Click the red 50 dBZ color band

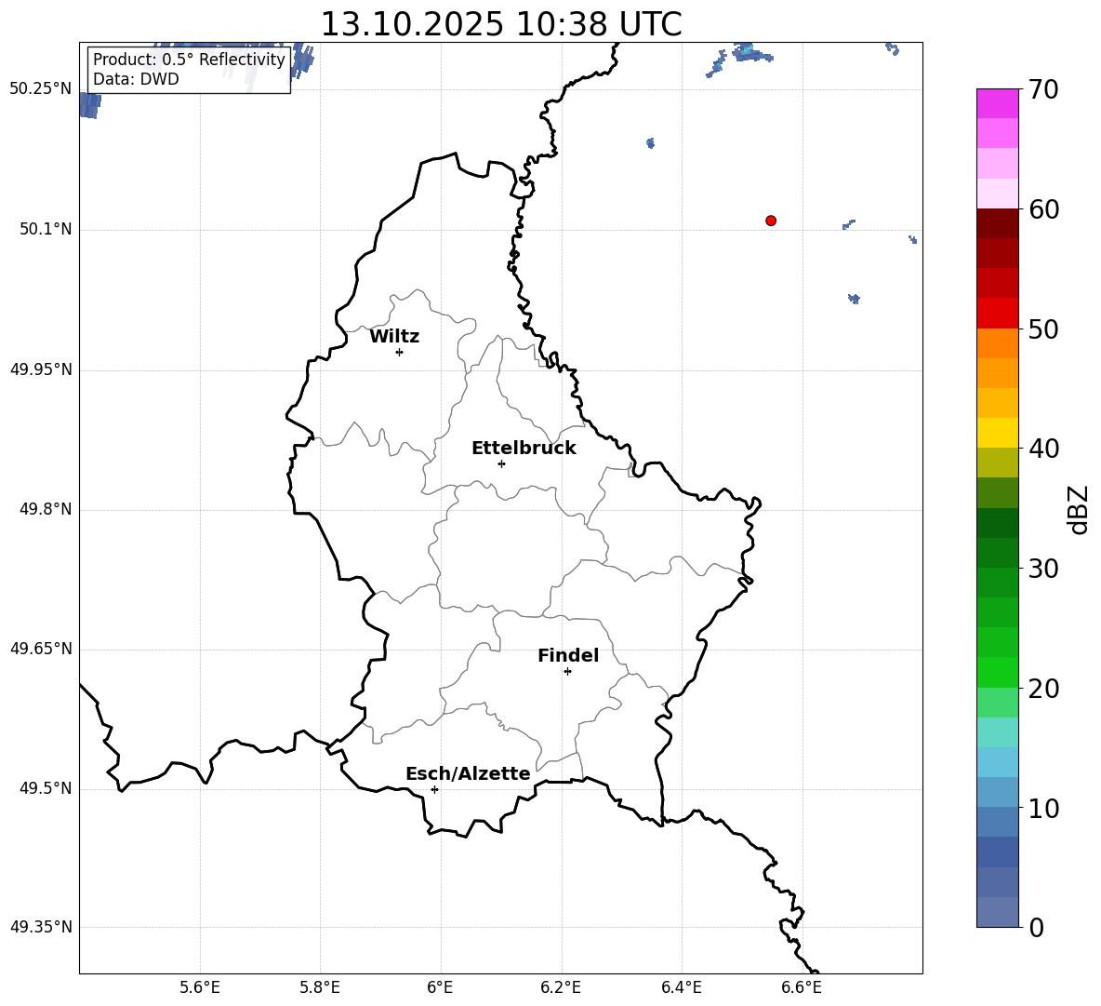(998, 314)
